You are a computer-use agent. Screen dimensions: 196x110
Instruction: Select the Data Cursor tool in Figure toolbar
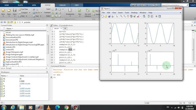(135, 16)
